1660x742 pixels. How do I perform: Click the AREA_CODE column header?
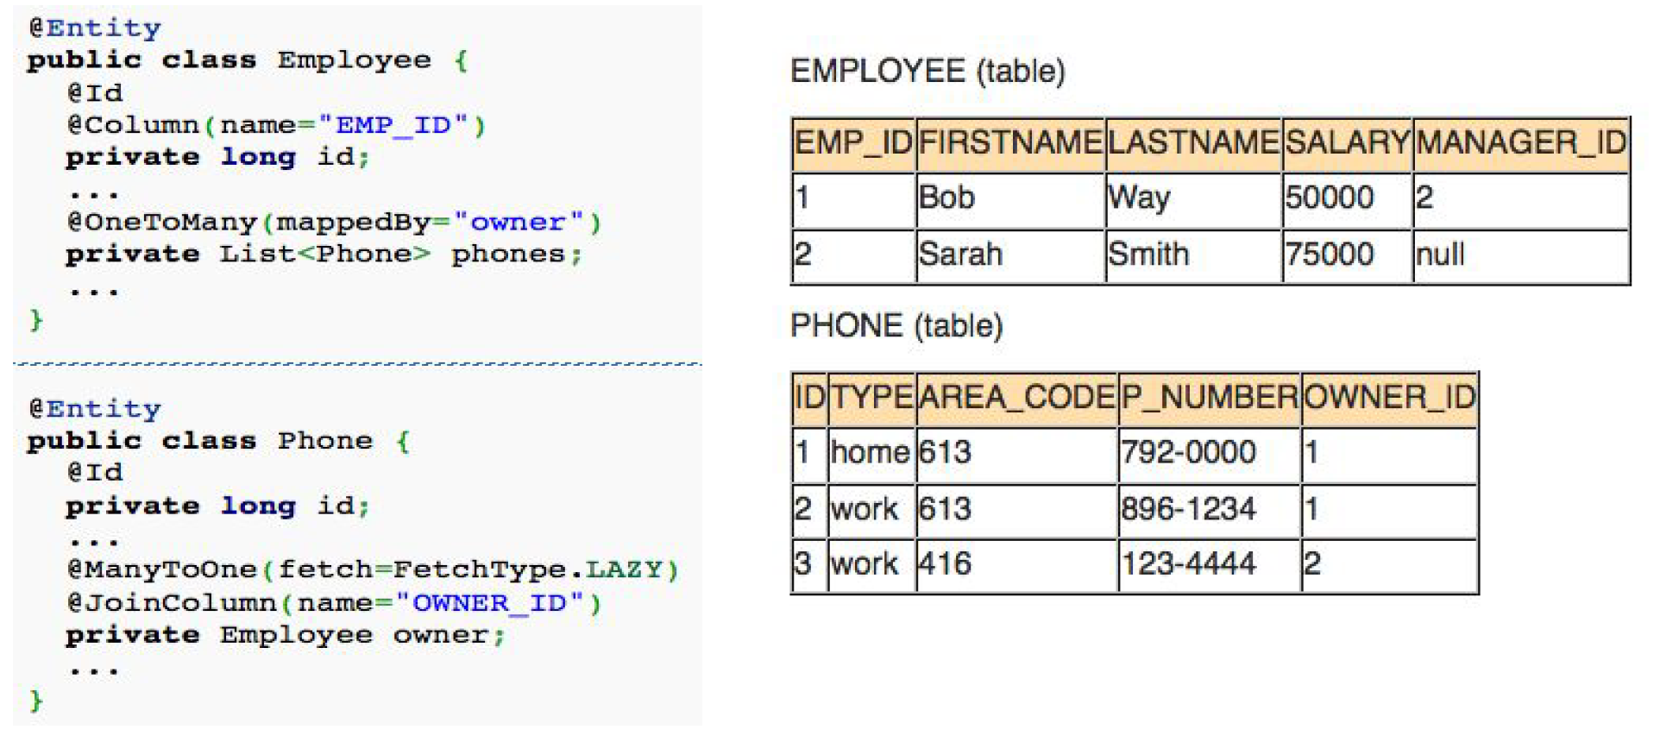point(1016,398)
